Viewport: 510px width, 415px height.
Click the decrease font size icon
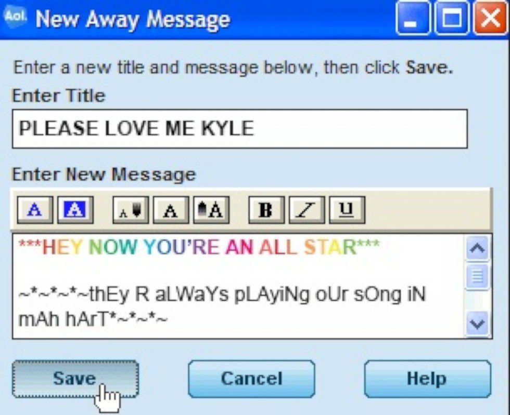pos(131,210)
